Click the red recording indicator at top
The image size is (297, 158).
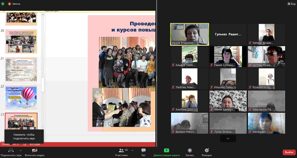tap(9, 4)
